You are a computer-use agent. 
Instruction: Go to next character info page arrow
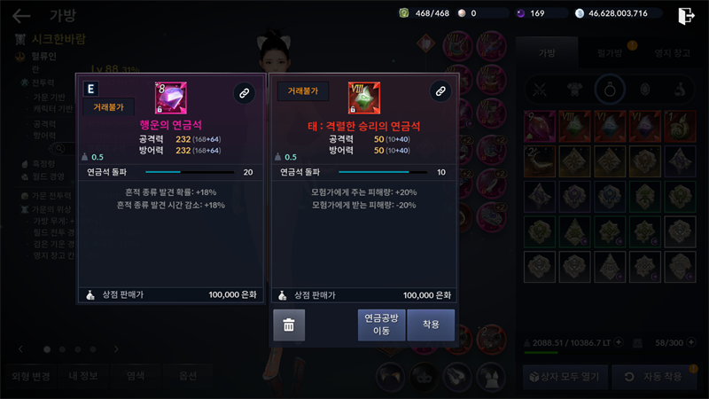click(x=116, y=349)
